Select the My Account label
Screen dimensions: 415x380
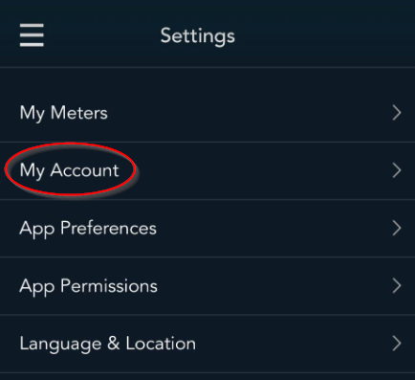[x=69, y=170]
